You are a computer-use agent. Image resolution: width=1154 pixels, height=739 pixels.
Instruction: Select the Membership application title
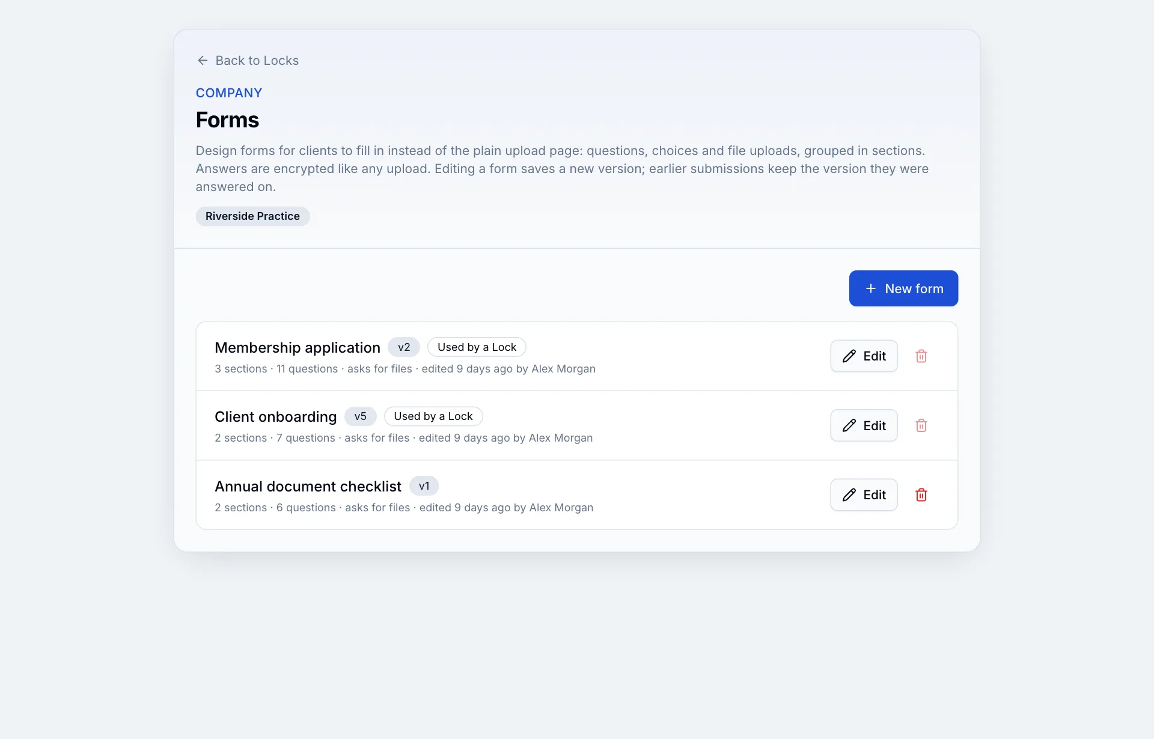pyautogui.click(x=298, y=347)
